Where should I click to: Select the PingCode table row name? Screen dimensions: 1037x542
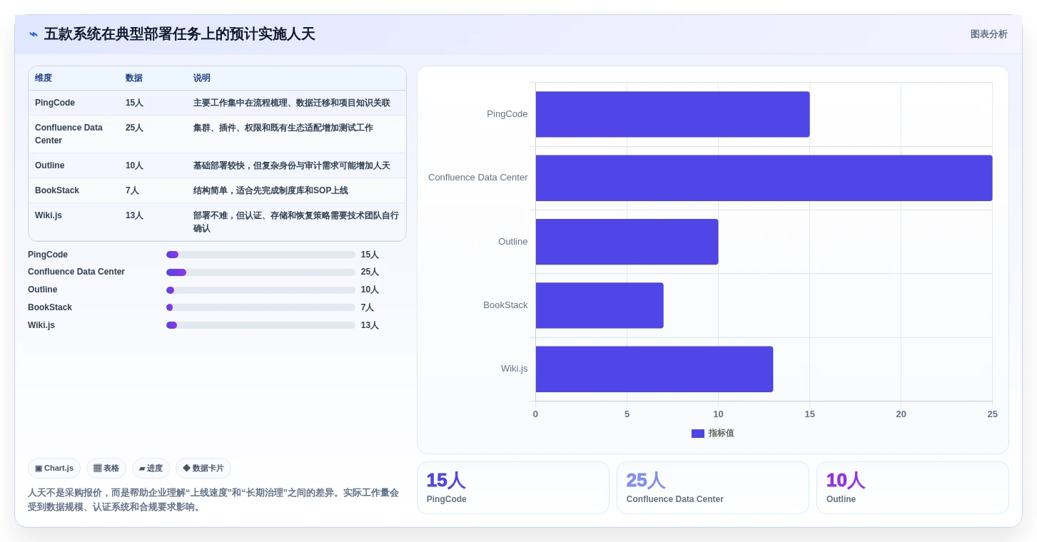point(55,103)
